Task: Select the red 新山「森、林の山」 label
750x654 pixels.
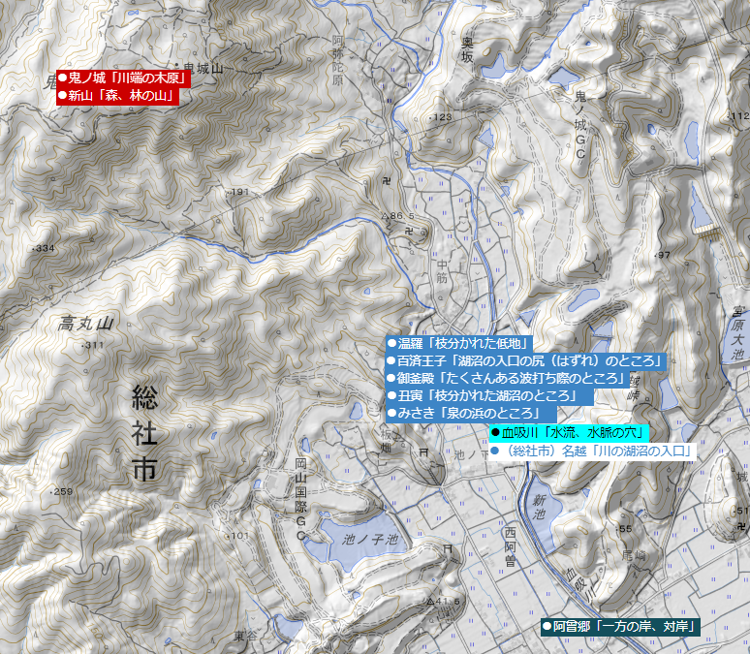Action: 115,95
